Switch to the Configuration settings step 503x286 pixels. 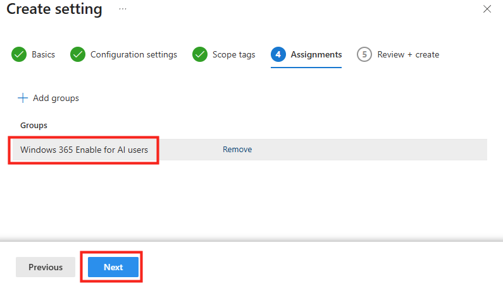(x=134, y=54)
